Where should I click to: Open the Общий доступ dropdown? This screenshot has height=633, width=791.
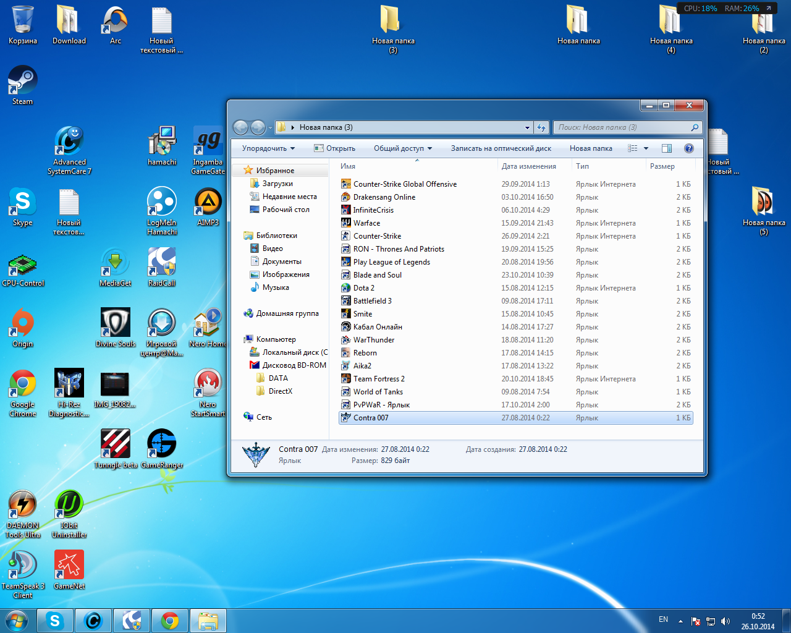[x=403, y=148]
